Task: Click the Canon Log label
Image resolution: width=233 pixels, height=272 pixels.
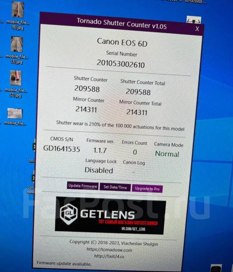Action: pos(134,162)
